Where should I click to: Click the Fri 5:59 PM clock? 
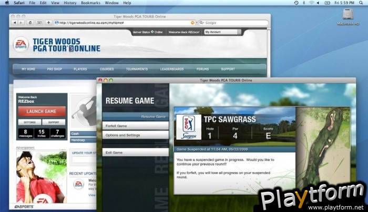click(344, 3)
